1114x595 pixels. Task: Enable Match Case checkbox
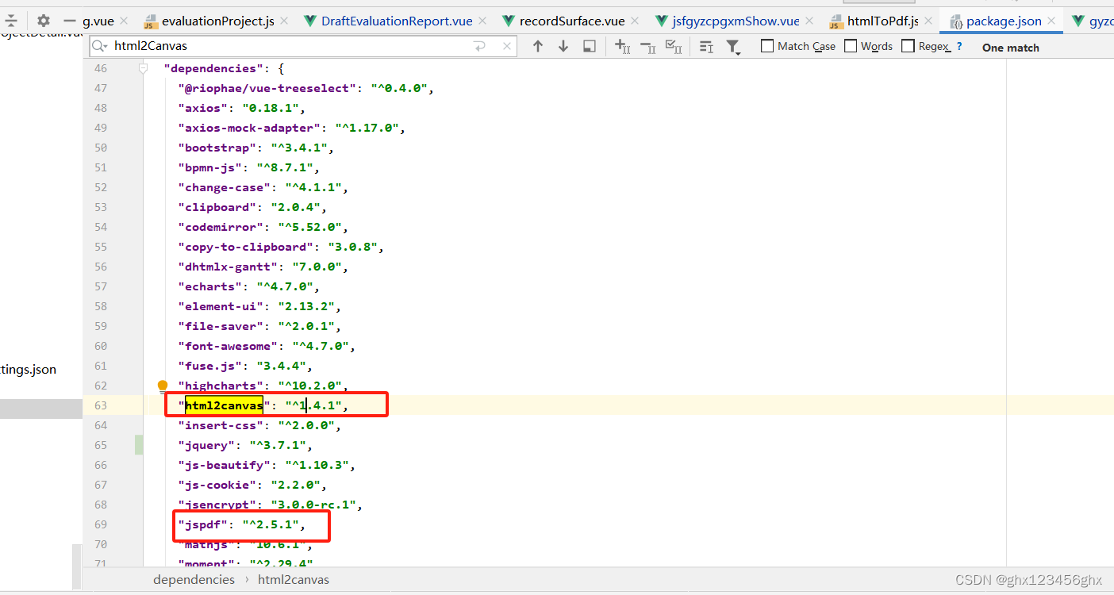point(767,46)
